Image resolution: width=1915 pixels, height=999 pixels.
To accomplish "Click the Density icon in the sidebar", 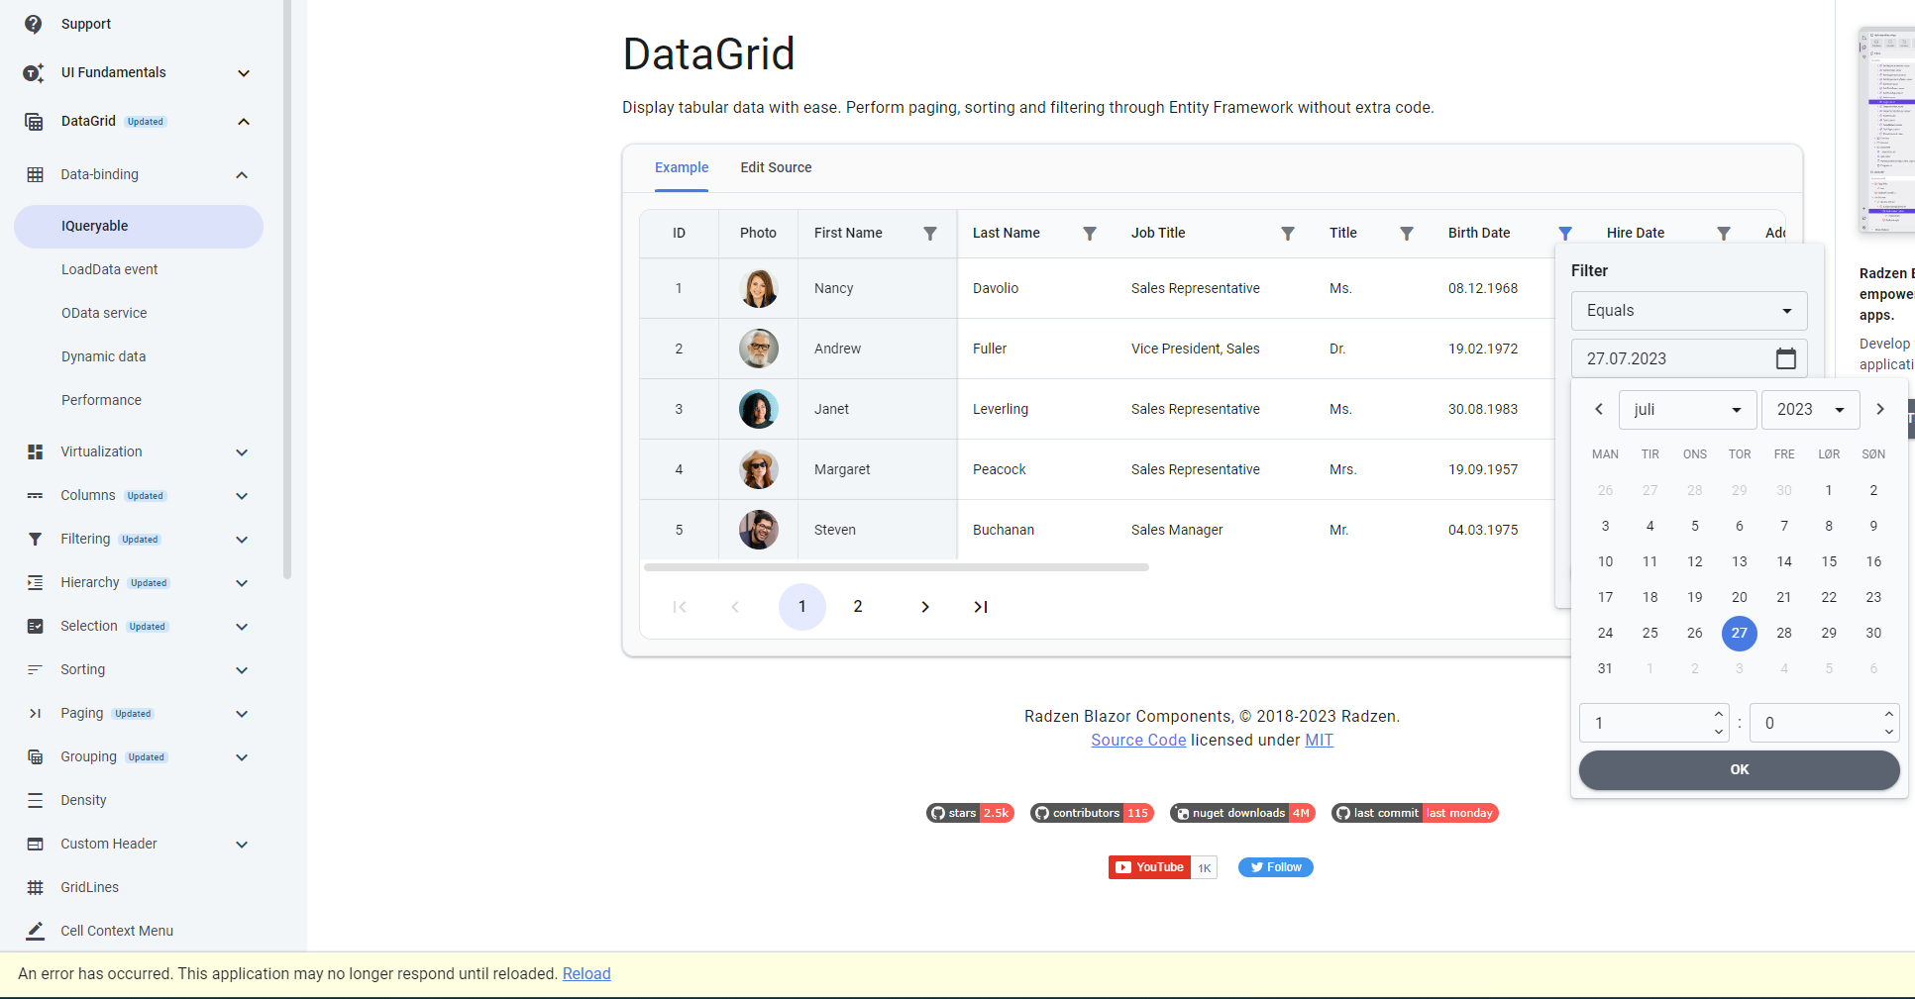I will 35,800.
